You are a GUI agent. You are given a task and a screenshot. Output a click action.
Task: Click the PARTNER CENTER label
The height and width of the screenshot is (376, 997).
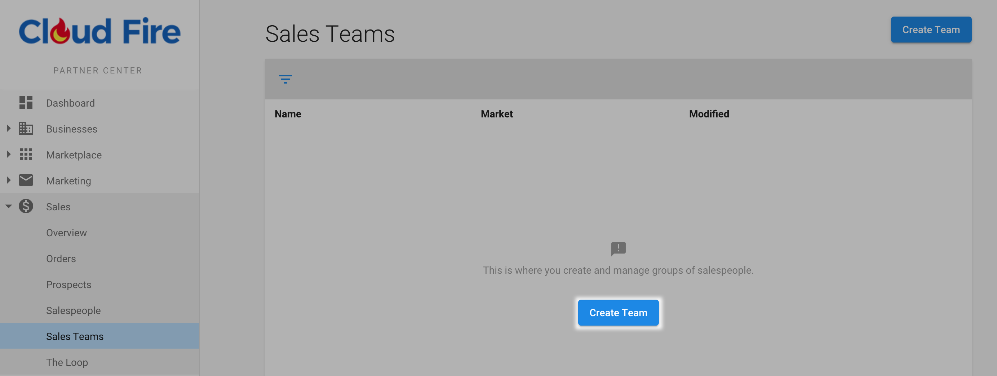(98, 70)
